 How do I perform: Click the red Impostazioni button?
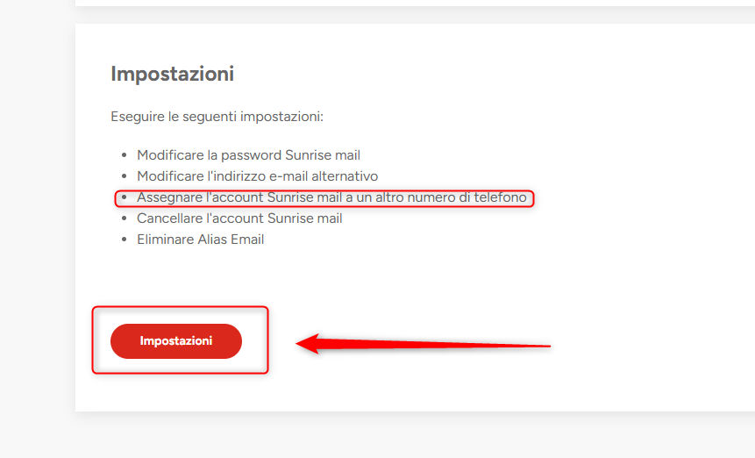pos(176,341)
